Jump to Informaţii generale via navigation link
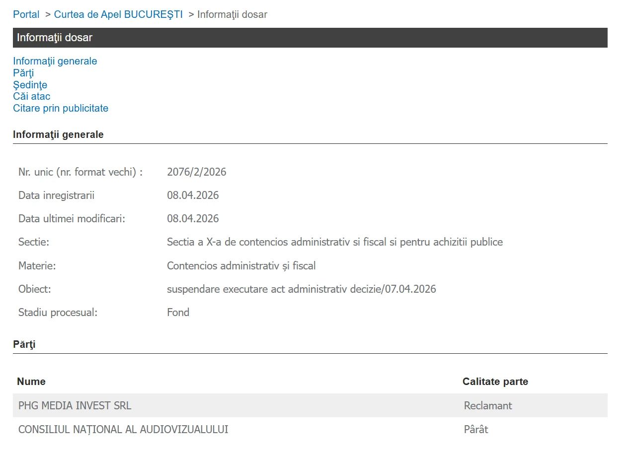The width and height of the screenshot is (621, 449). (x=55, y=61)
